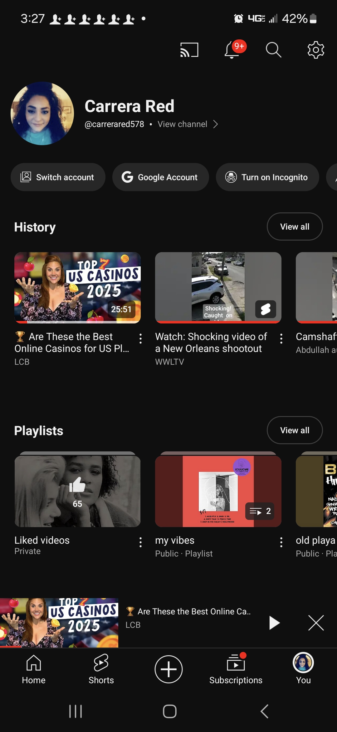Image resolution: width=337 pixels, height=732 pixels.
Task: Tap the Shorts badge on shootout thumbnail
Action: coord(266,309)
